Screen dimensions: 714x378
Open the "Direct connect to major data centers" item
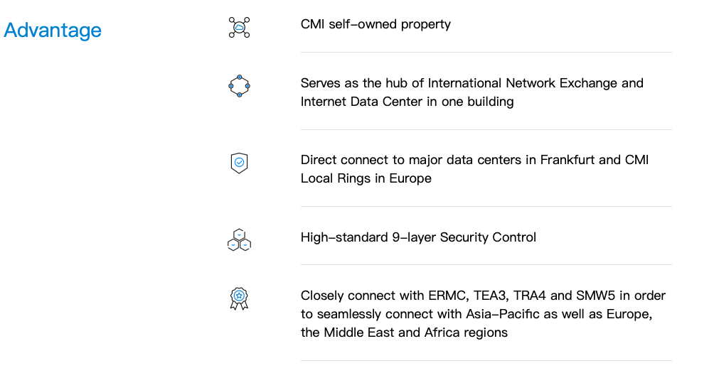pyautogui.click(x=474, y=169)
